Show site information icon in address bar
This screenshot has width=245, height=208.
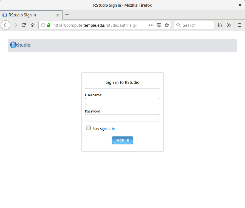coord(43,25)
